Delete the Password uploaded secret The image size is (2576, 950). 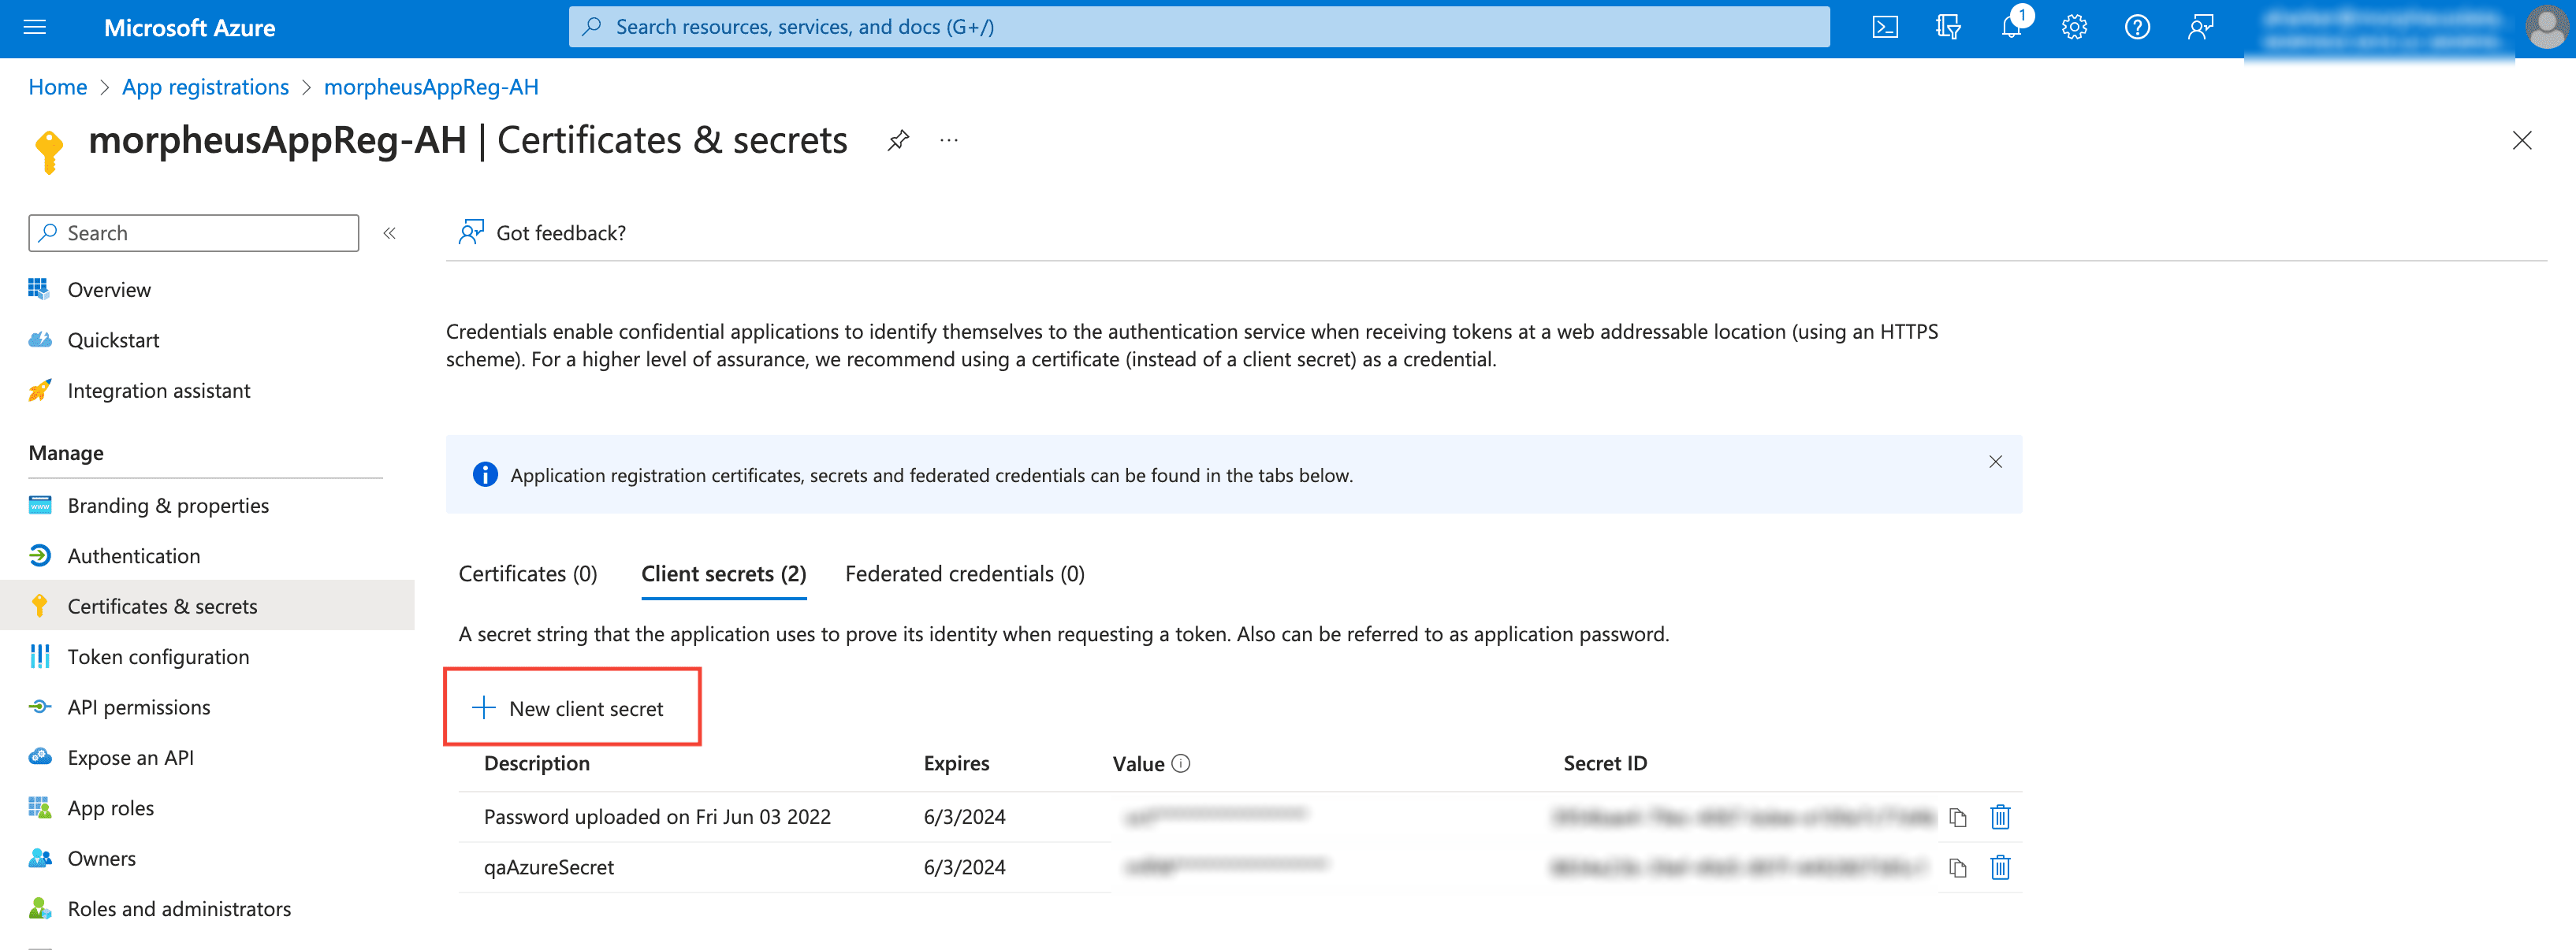click(x=2000, y=817)
